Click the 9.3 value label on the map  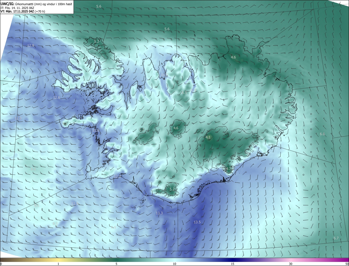[x=55, y=224]
